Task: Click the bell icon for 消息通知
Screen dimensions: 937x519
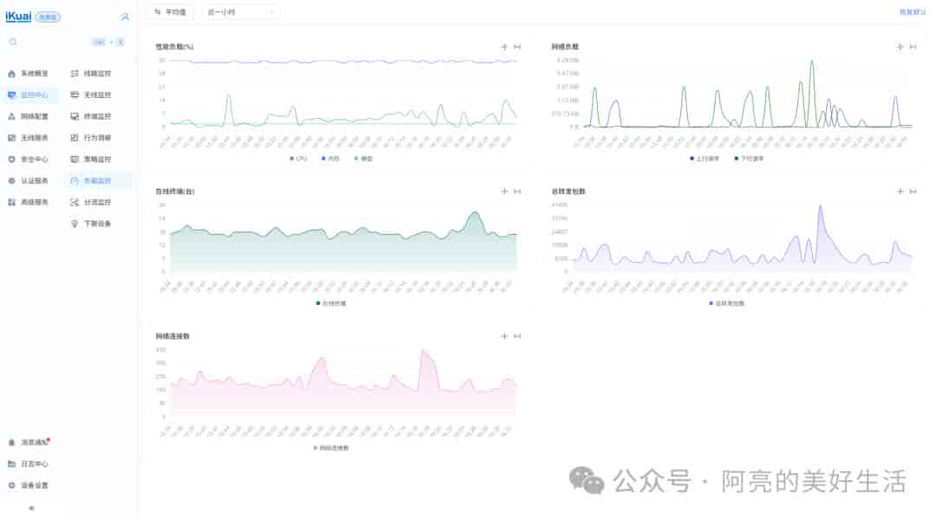Action: click(x=11, y=443)
